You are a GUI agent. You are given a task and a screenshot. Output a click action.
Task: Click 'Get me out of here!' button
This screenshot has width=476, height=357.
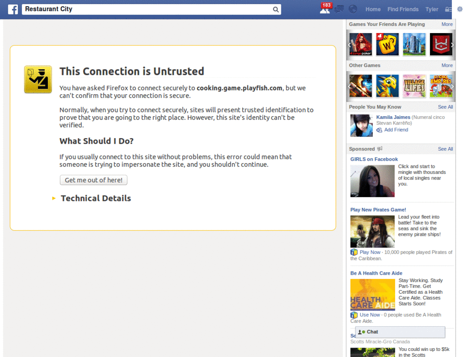pyautogui.click(x=93, y=180)
